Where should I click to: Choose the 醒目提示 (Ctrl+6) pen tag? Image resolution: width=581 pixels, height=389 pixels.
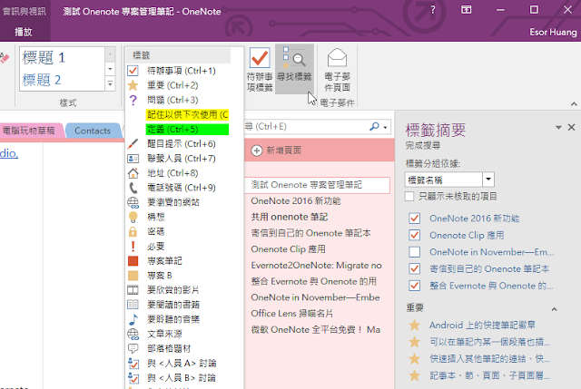(133, 144)
